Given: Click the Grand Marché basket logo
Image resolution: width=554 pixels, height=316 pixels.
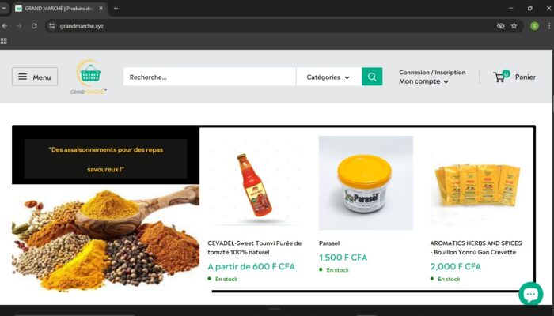Looking at the screenshot, I should click(x=89, y=77).
